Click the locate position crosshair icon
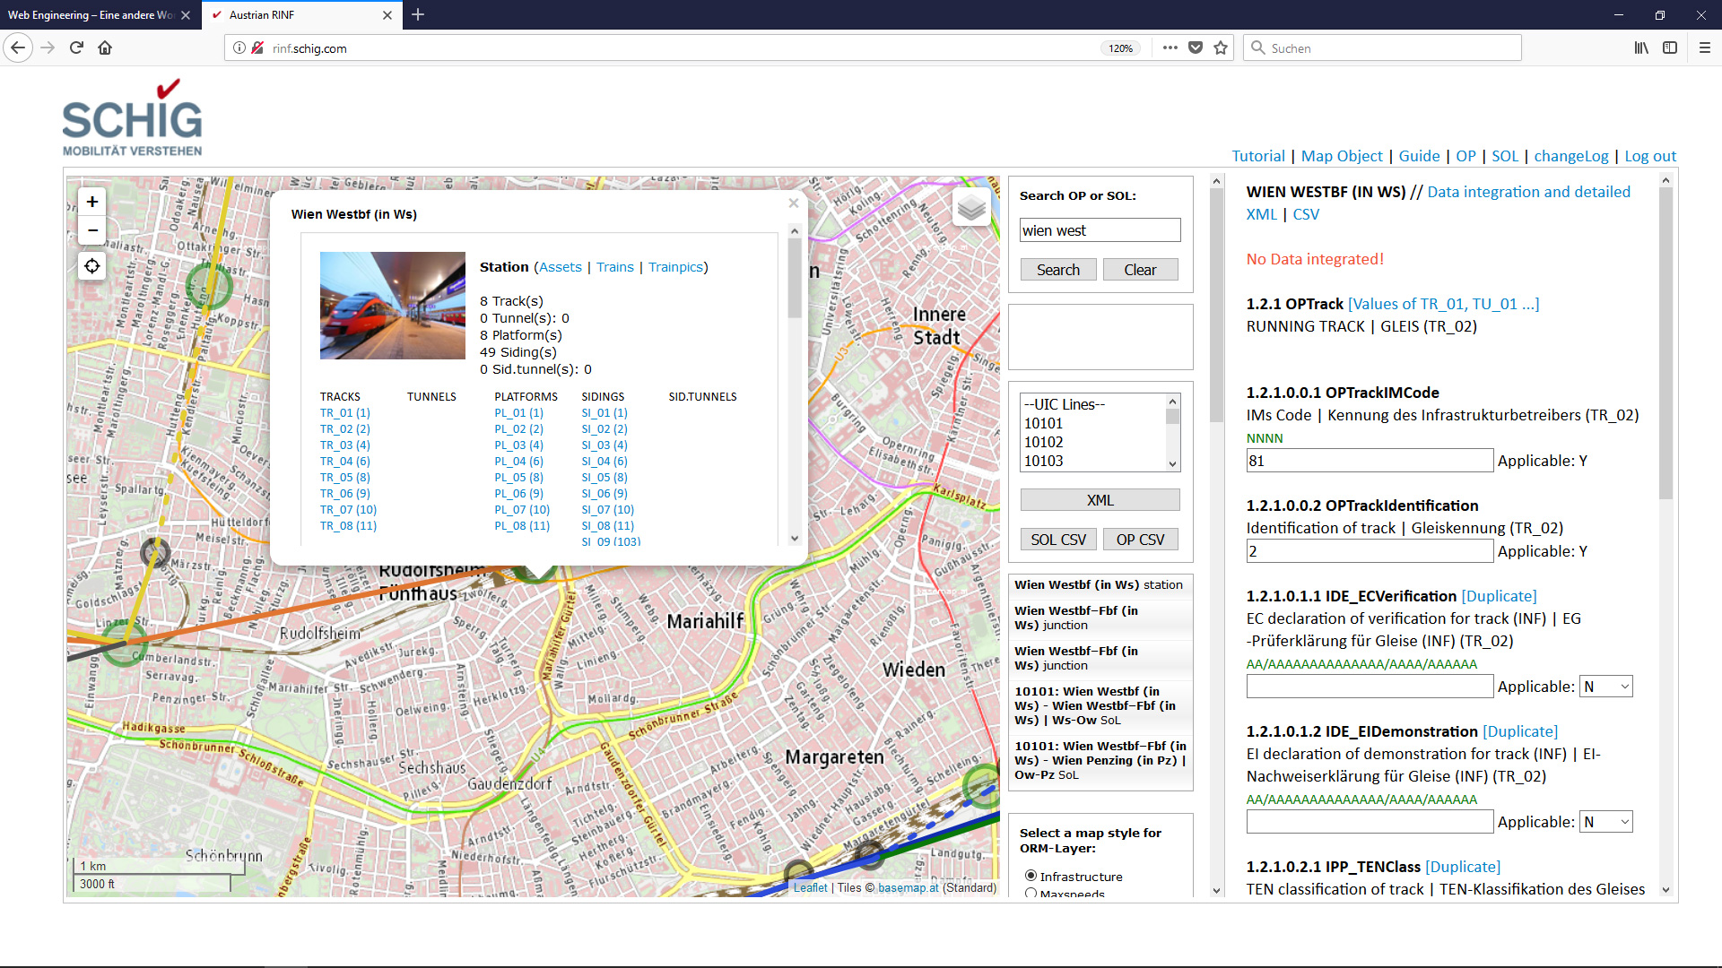Screen dimensions: 1722x968 click(x=92, y=266)
